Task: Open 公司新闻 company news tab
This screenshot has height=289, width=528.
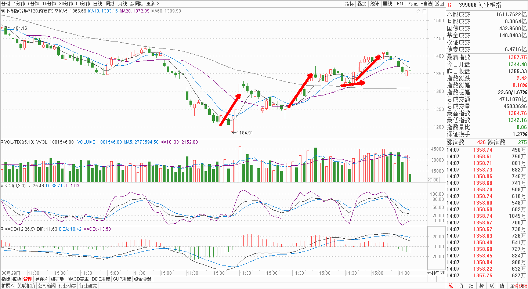Action: (x=47, y=286)
